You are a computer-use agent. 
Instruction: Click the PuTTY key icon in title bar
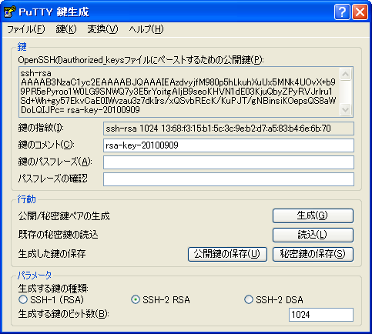10,12
